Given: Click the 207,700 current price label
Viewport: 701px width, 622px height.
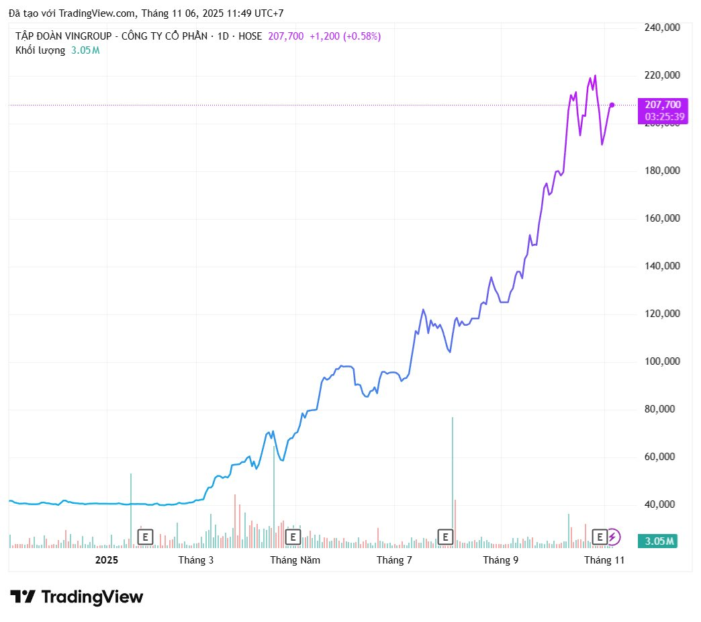Looking at the screenshot, I should [662, 105].
